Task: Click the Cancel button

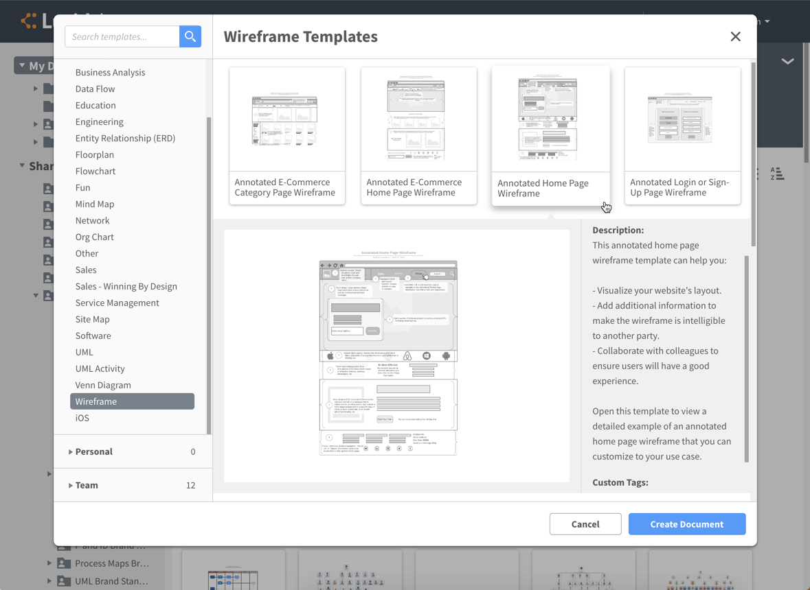Action: pos(585,523)
